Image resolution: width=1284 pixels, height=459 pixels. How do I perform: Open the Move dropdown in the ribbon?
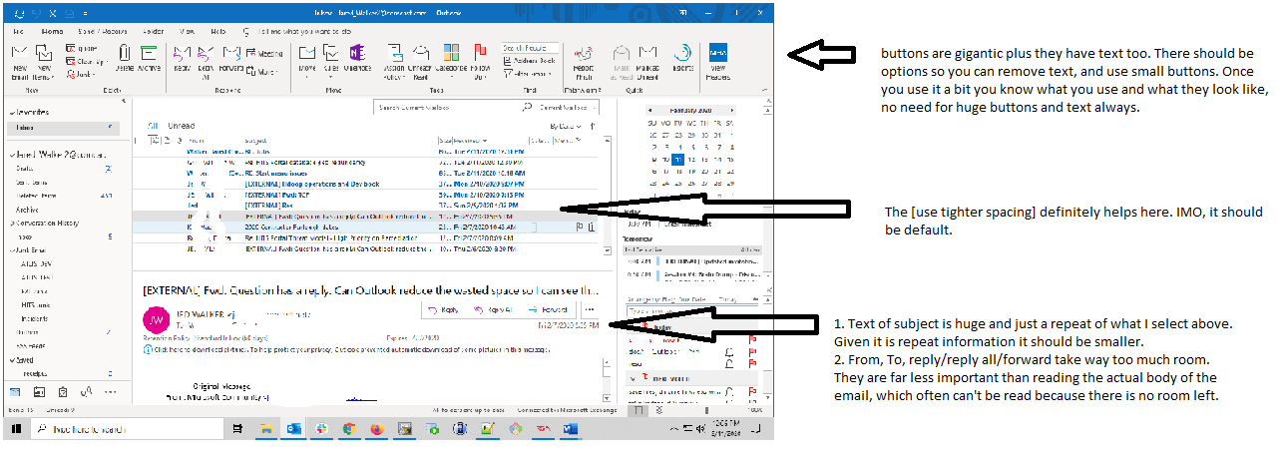click(307, 59)
